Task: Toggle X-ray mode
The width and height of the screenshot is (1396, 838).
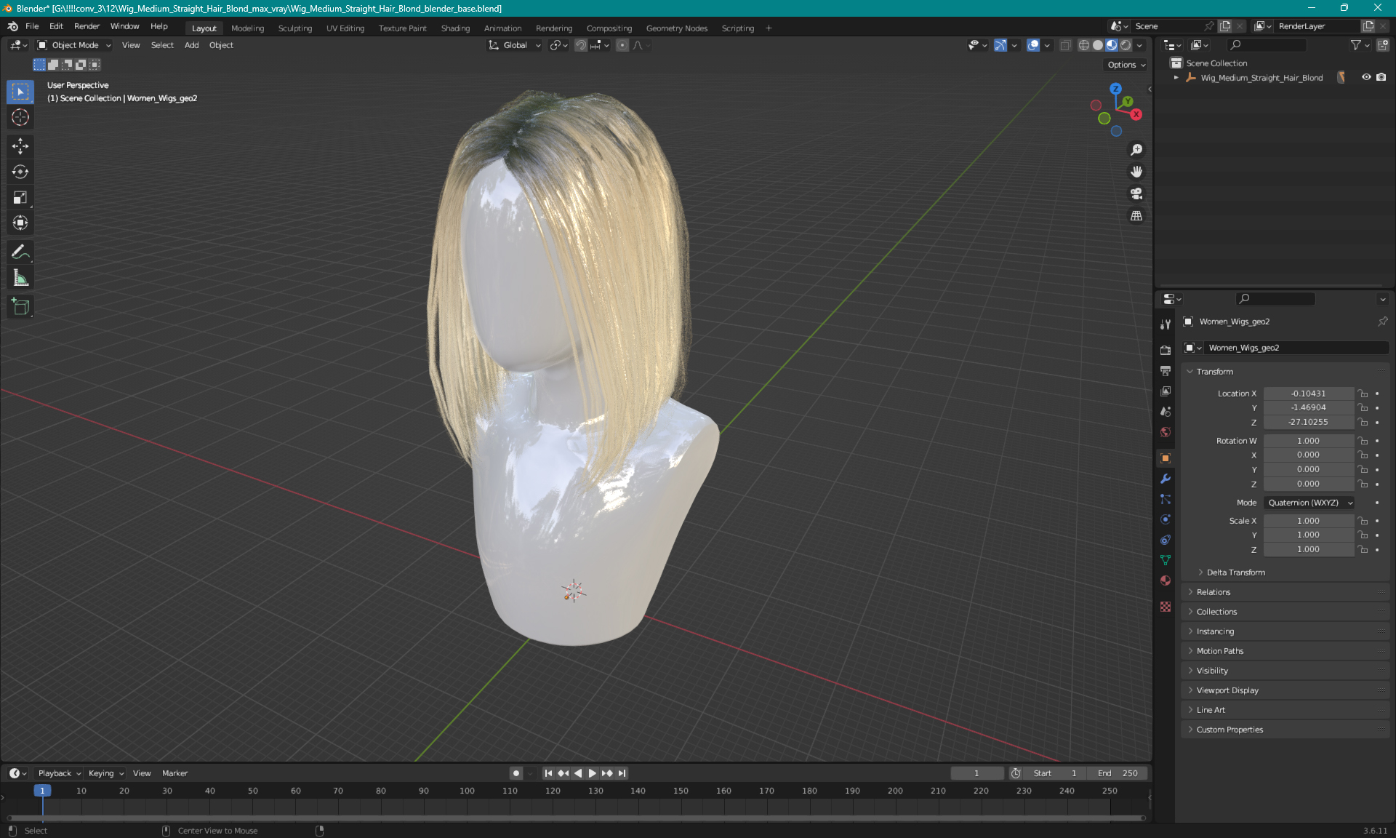Action: [1066, 45]
